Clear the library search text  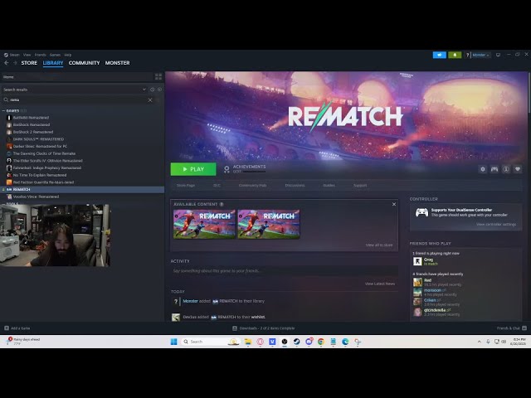coord(150,99)
